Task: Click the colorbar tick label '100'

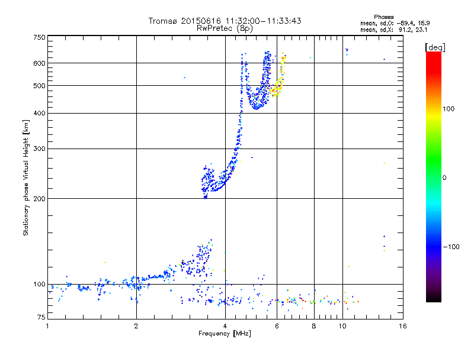Action: pos(449,109)
